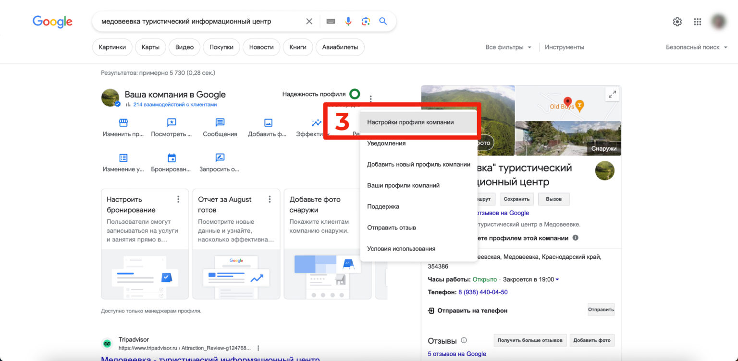
Task: Open Google Lens image search icon
Action: pos(366,21)
